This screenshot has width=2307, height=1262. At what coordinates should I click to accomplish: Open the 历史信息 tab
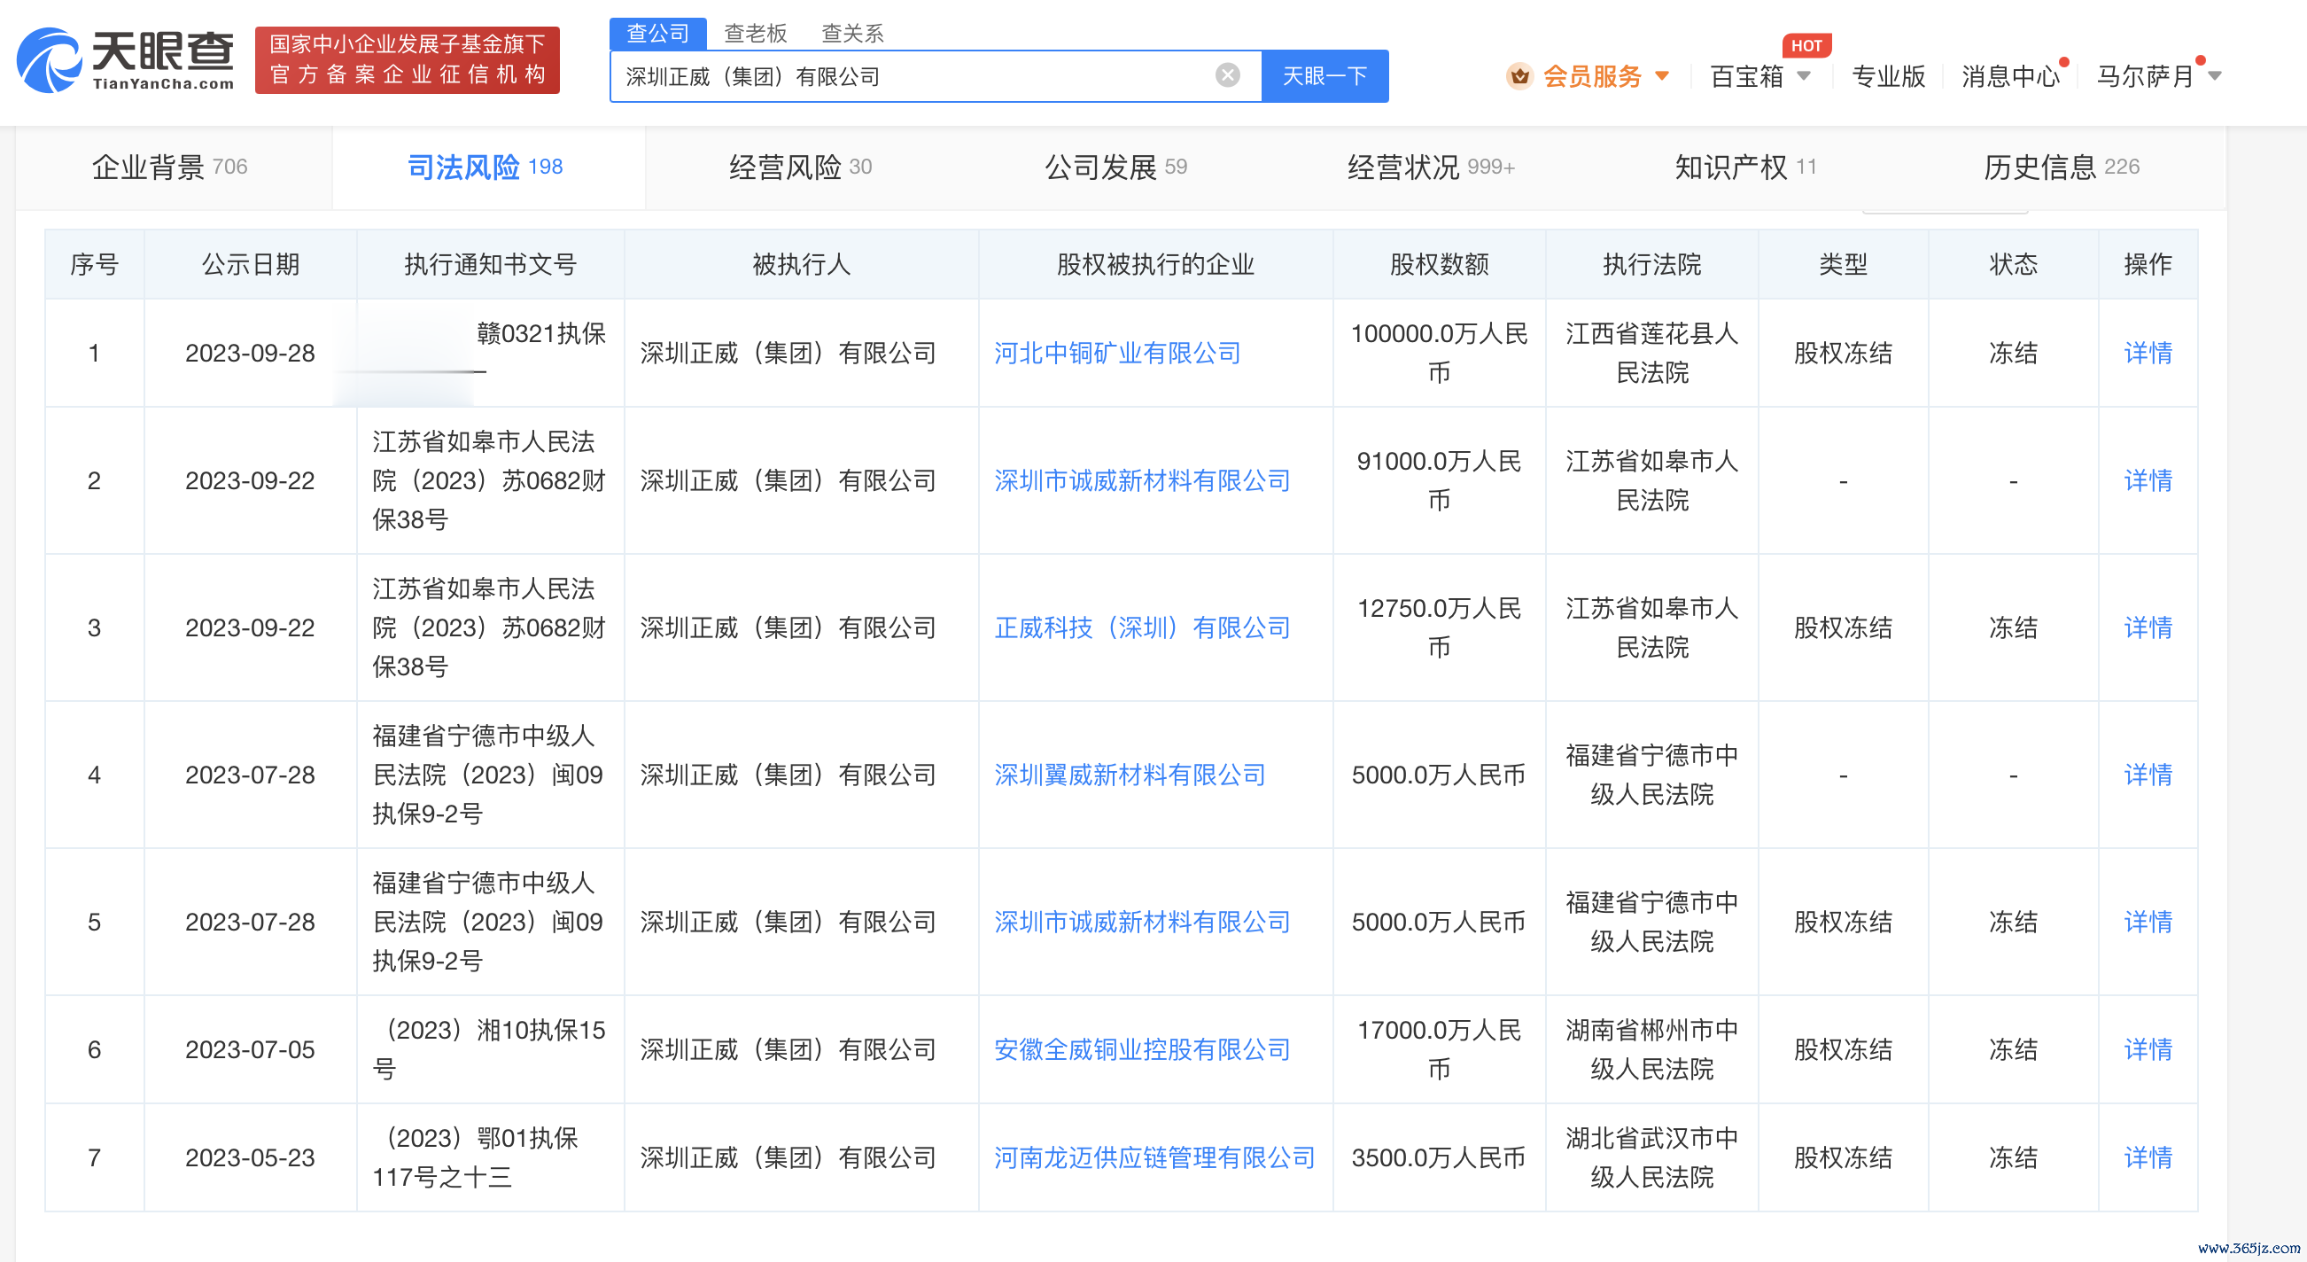pos(2060,167)
